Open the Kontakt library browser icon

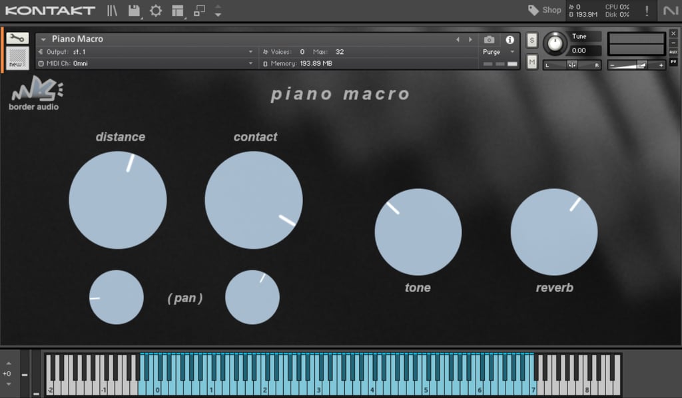tap(112, 11)
